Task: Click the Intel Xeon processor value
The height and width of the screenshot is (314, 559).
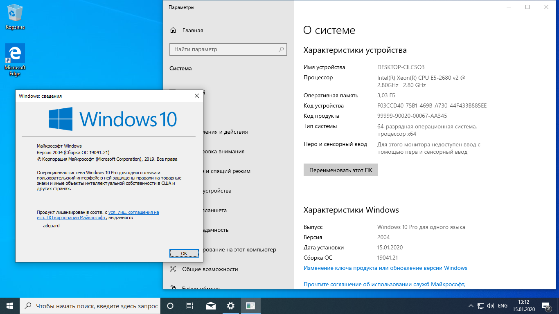Action: click(422, 81)
